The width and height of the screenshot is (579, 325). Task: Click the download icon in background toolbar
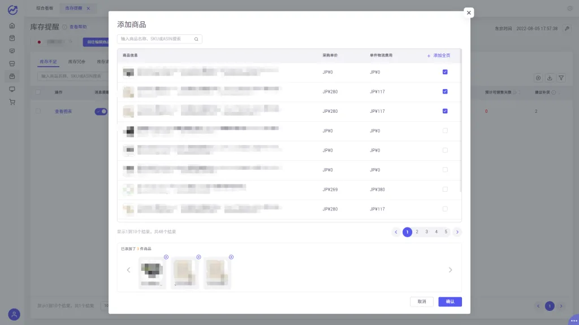(x=550, y=78)
